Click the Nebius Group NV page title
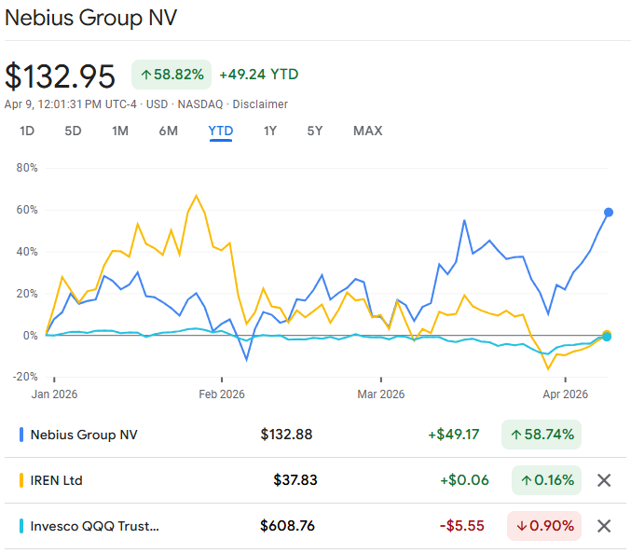Screen dimensions: 631x553 click(x=91, y=18)
